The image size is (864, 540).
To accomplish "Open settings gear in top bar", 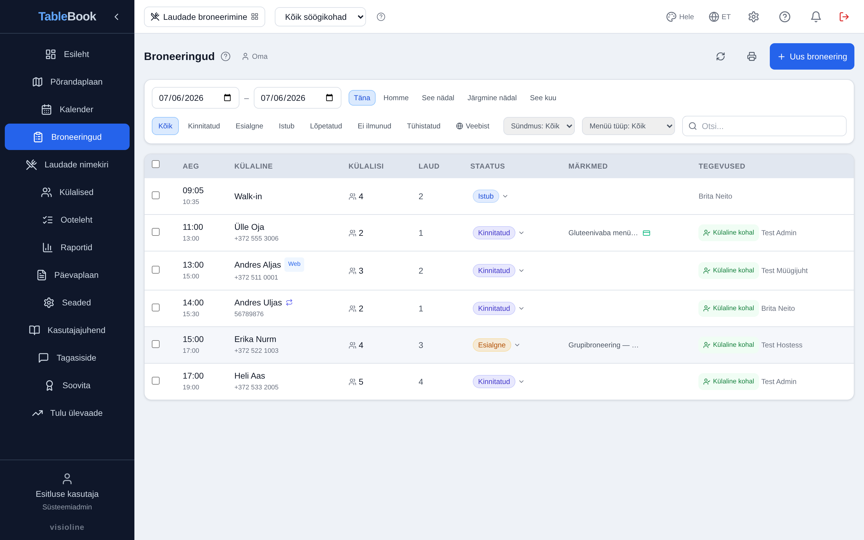I will (x=753, y=17).
